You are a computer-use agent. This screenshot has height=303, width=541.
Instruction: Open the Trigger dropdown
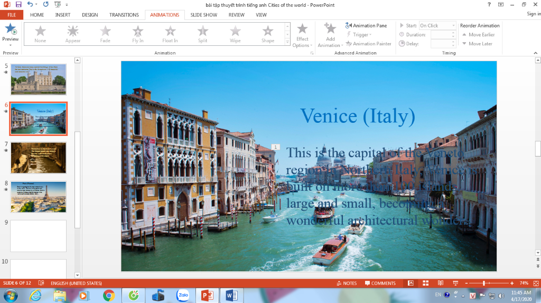tap(359, 34)
